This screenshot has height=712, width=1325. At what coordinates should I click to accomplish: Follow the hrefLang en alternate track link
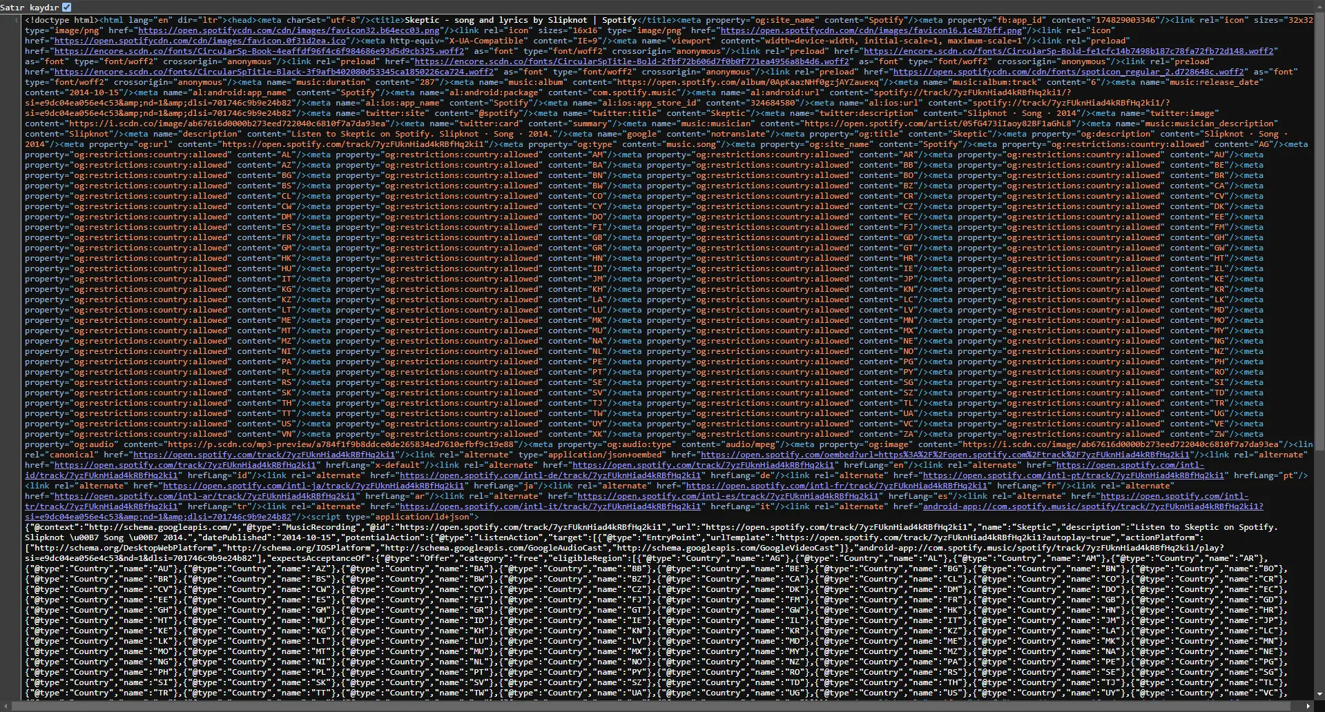(x=704, y=465)
